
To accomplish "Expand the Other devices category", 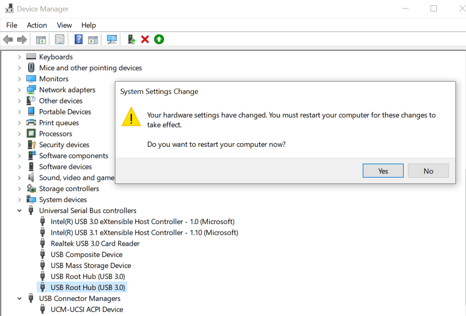I will pyautogui.click(x=19, y=100).
